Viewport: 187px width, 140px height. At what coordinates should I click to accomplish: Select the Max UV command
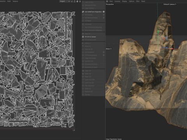(93, 34)
